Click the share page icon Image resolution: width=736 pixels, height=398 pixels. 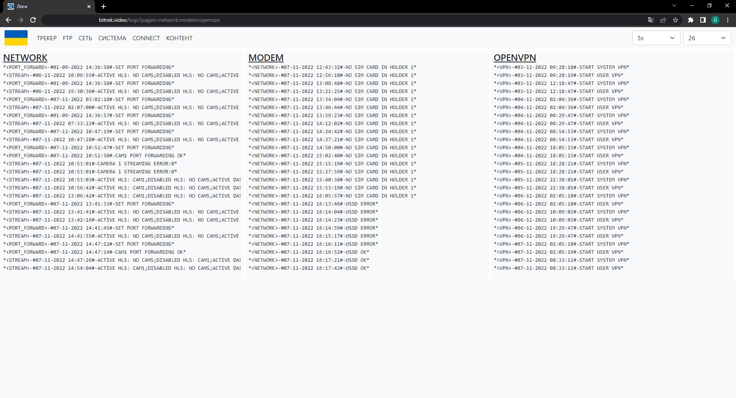click(663, 20)
